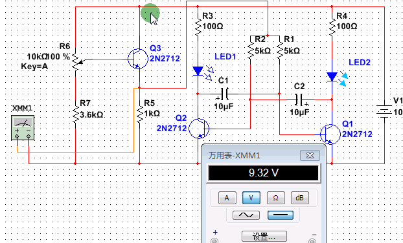Select transistor Q1 symbol

(330, 134)
